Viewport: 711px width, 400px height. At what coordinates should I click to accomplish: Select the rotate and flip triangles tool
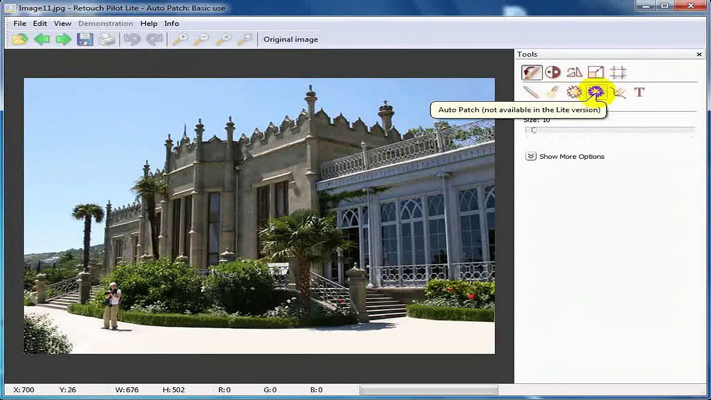point(574,72)
